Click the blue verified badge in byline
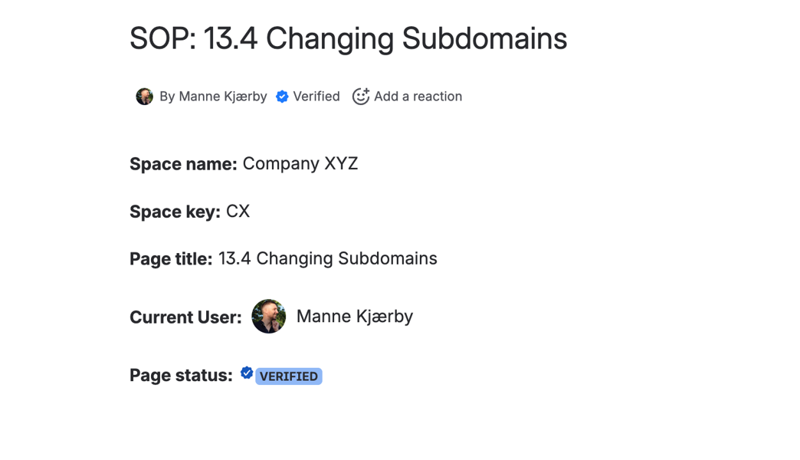Image resolution: width=800 pixels, height=460 pixels. click(282, 97)
